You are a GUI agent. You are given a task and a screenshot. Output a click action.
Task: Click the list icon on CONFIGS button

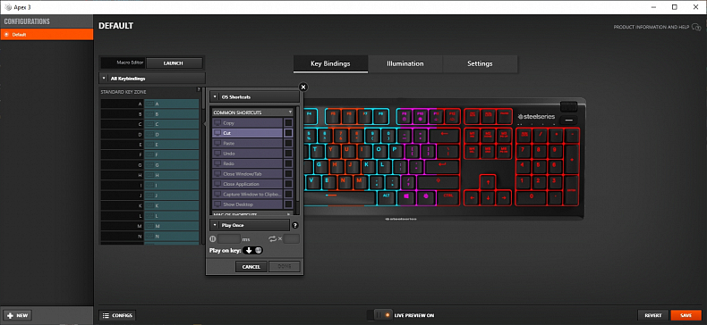coord(106,315)
